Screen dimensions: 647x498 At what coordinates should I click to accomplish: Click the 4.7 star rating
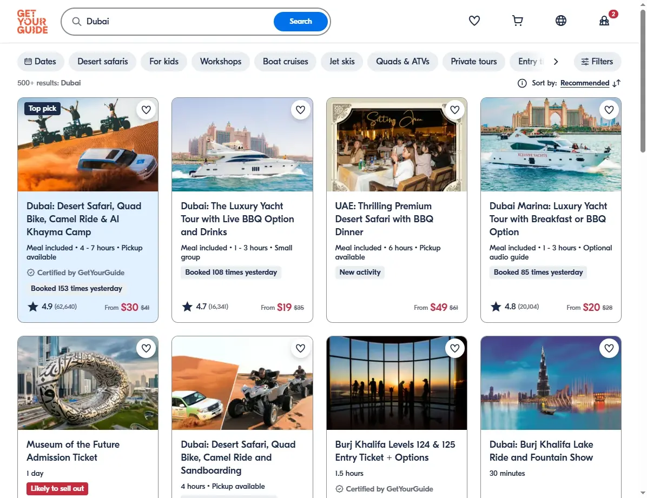(x=205, y=307)
